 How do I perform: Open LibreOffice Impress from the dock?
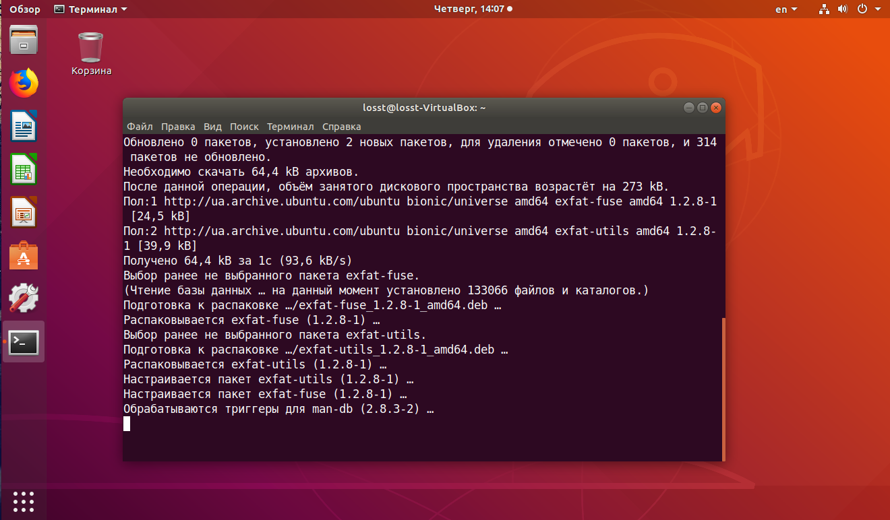point(24,212)
